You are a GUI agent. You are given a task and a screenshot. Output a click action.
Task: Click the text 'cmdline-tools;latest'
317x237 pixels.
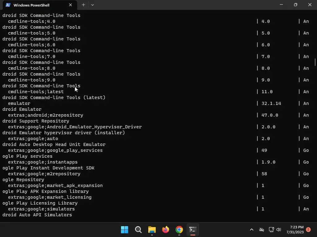tap(36, 91)
